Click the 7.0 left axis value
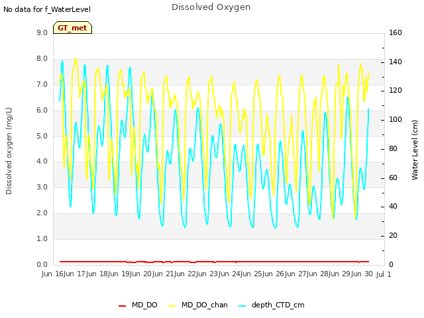Screen dimensions: 424x318 (x=42, y=84)
